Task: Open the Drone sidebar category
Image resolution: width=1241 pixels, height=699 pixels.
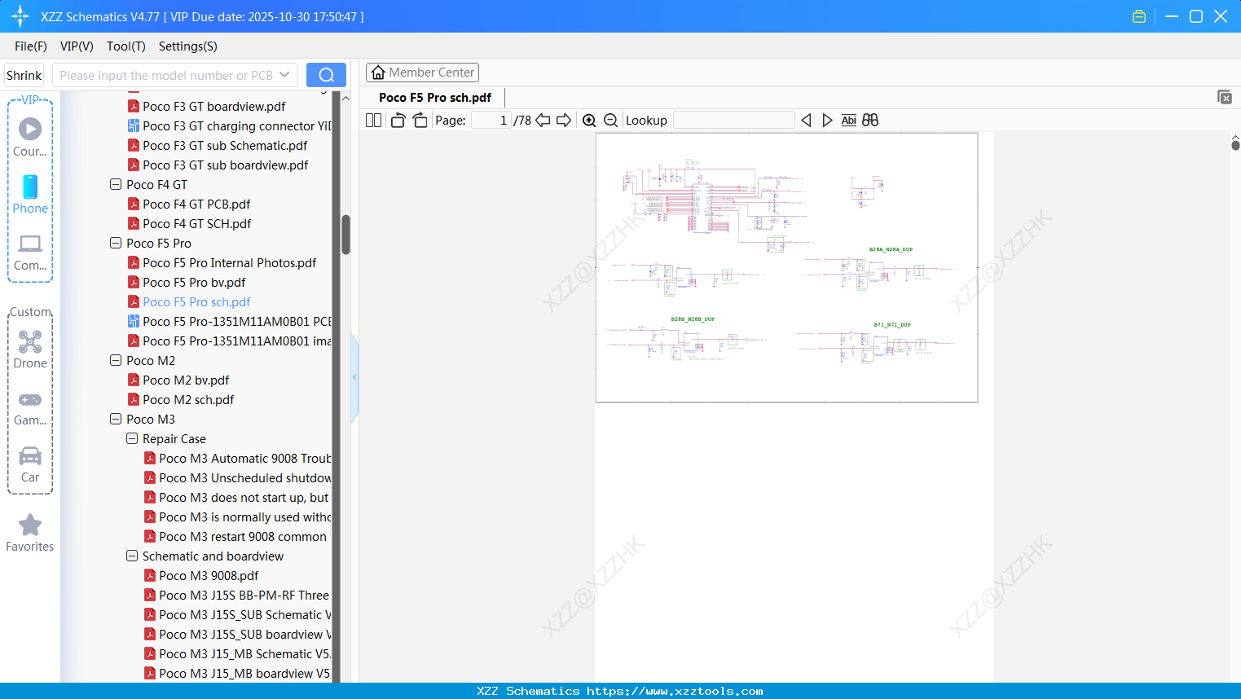Action: coord(30,349)
